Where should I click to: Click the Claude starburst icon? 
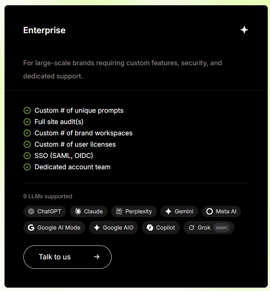click(78, 211)
